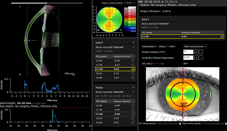Select the SRK/T row with residual -0.58
227x131 pixels.
click(115, 61)
